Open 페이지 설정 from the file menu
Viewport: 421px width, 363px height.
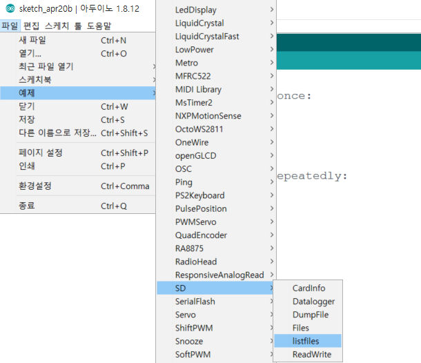(x=78, y=153)
